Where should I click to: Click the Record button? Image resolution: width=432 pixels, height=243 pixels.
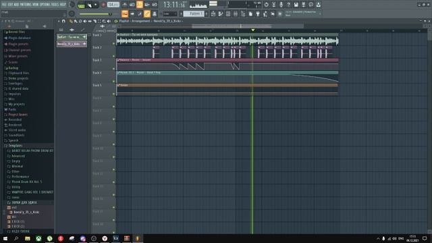(x=103, y=5)
